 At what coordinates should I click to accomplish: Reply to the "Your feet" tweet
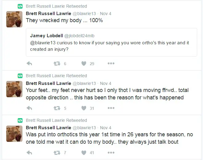[x=30, y=108]
